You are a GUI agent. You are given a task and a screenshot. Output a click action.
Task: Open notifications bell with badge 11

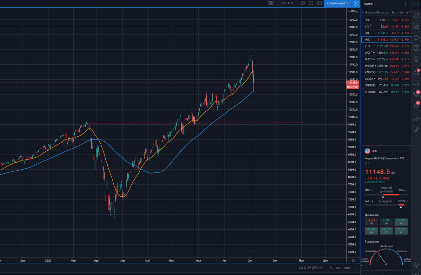(416, 105)
